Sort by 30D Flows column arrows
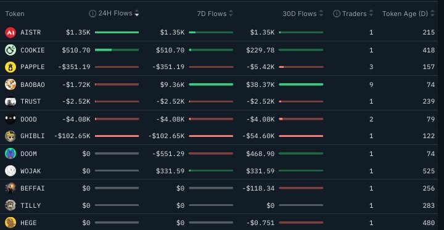Screen dimensions: 444x230 (x=321, y=14)
